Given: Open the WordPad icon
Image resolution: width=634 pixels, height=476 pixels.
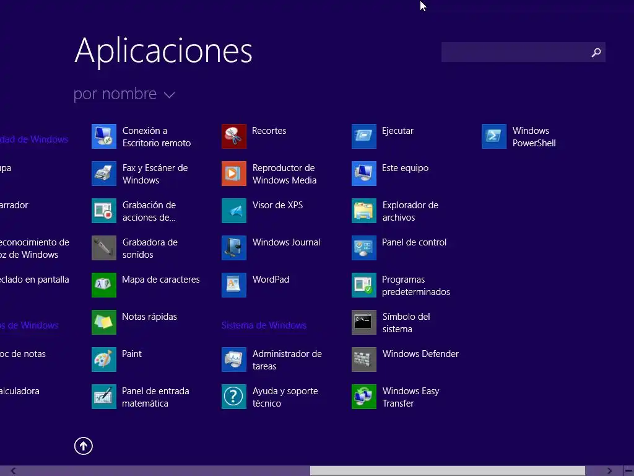Looking at the screenshot, I should pos(234,285).
